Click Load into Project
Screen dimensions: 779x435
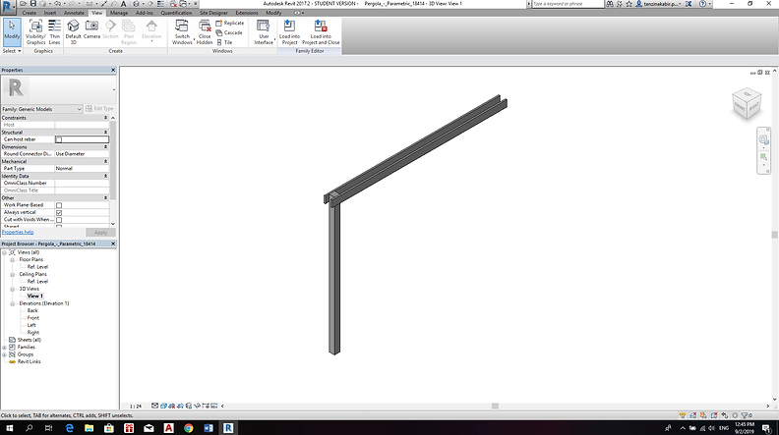[x=289, y=32]
